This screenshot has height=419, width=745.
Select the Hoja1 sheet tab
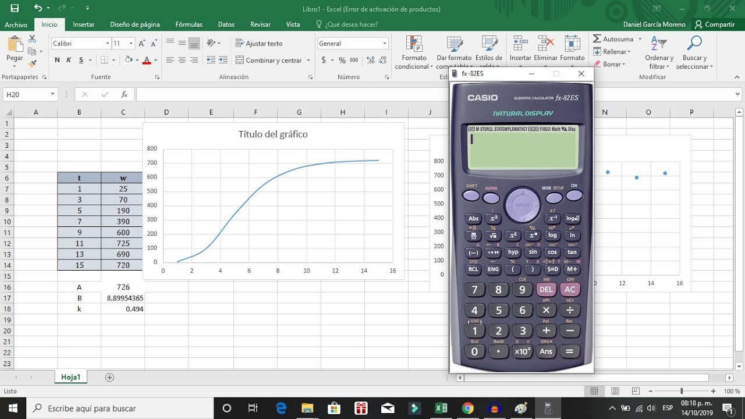click(x=71, y=377)
